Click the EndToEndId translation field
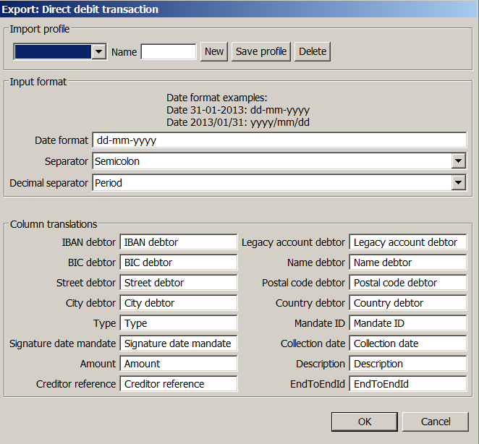479x444 pixels. (x=408, y=384)
